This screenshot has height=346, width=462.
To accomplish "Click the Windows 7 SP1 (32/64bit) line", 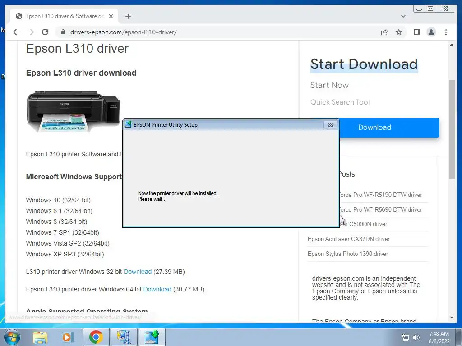I will pyautogui.click(x=62, y=232).
